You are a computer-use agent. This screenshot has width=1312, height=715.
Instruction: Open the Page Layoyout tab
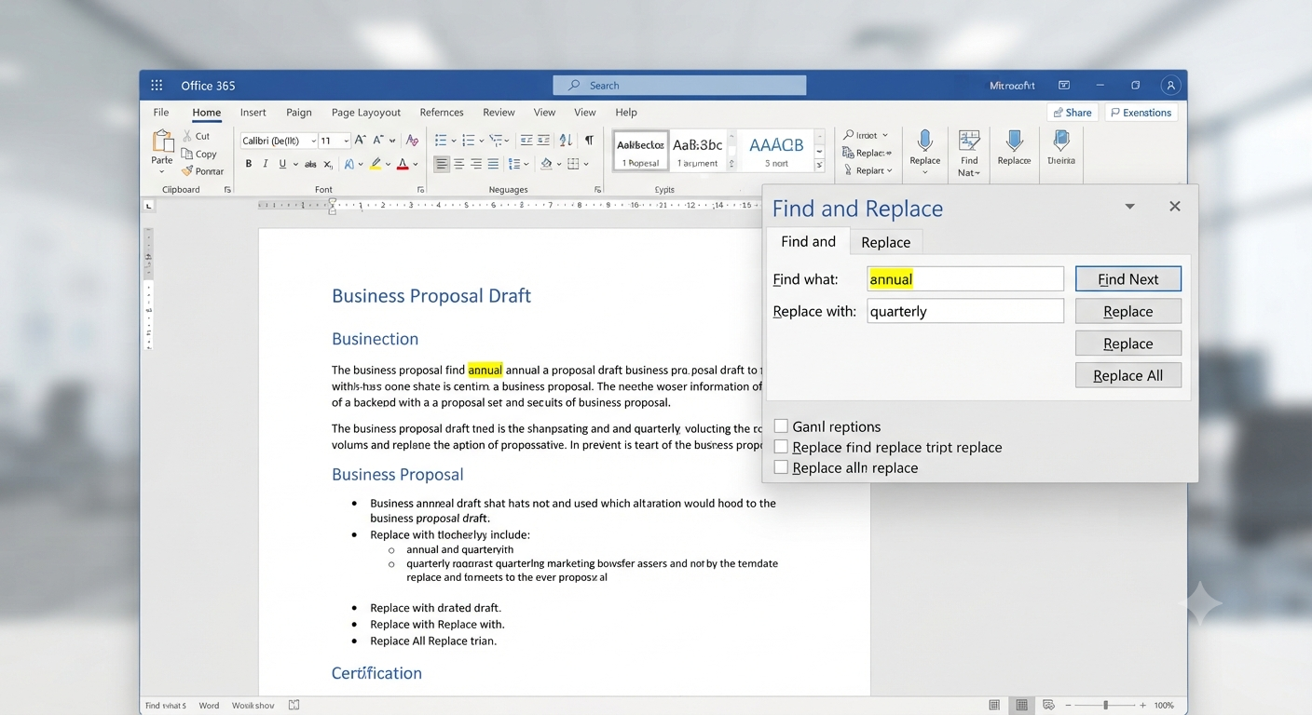point(366,113)
